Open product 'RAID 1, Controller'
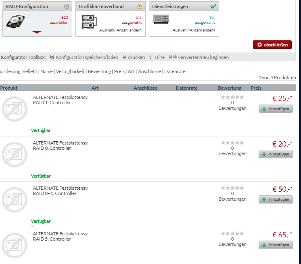The image size is (301, 264). [x=60, y=100]
